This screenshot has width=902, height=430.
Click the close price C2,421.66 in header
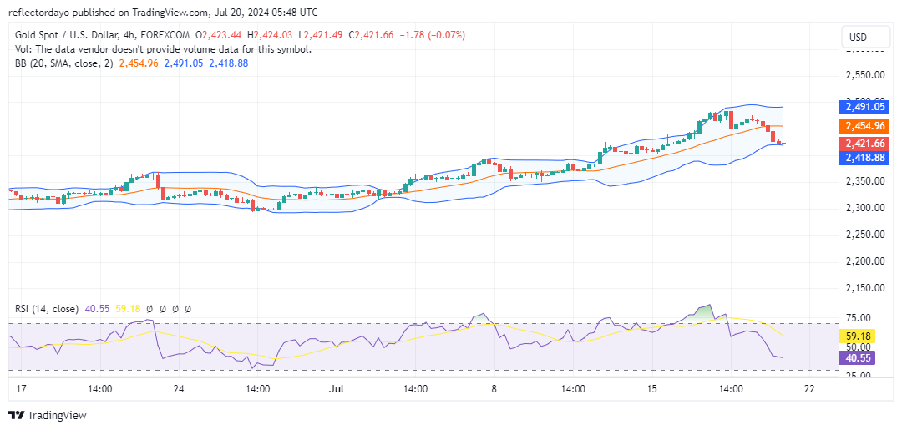[371, 35]
